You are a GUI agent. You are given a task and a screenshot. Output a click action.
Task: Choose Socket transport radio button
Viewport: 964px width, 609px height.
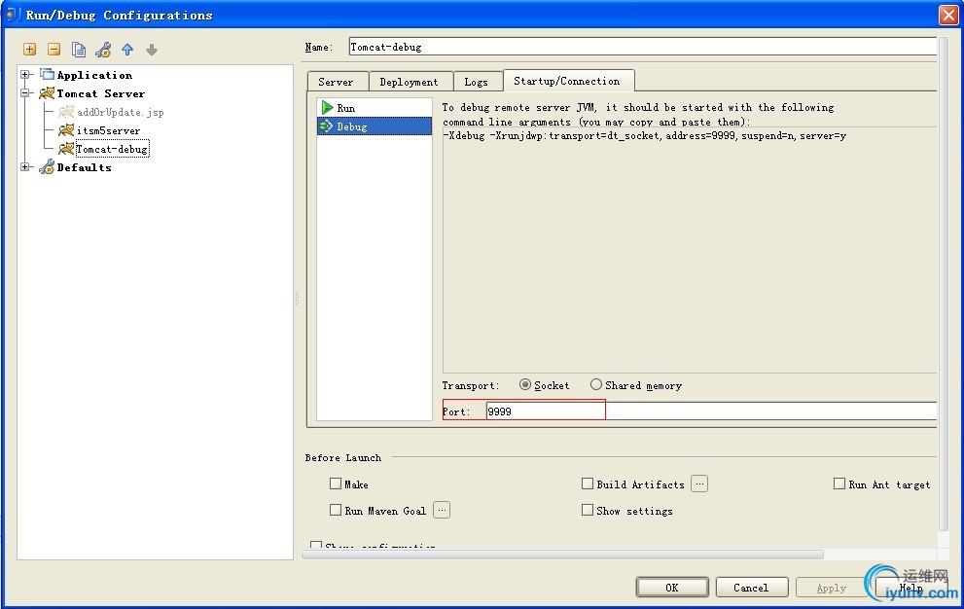coord(525,384)
